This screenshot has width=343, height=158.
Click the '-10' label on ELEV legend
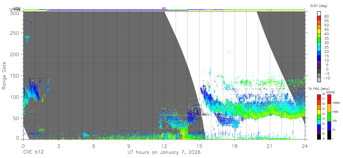(x=327, y=78)
